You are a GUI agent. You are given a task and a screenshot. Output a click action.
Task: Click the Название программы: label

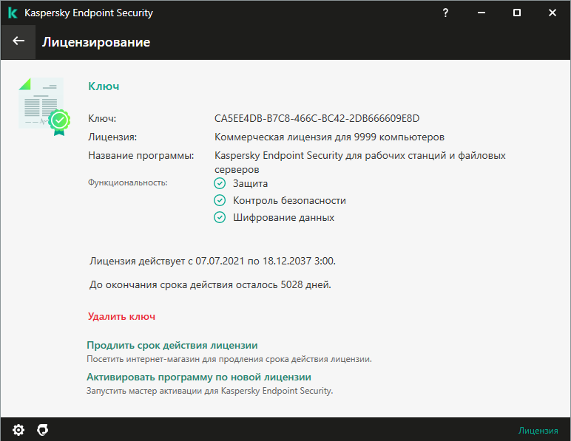141,156
